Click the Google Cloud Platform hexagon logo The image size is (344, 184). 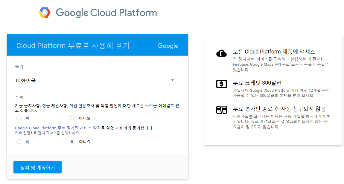tap(45, 13)
